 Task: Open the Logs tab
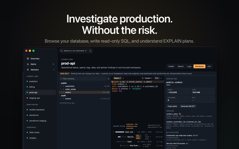(x=189, y=66)
